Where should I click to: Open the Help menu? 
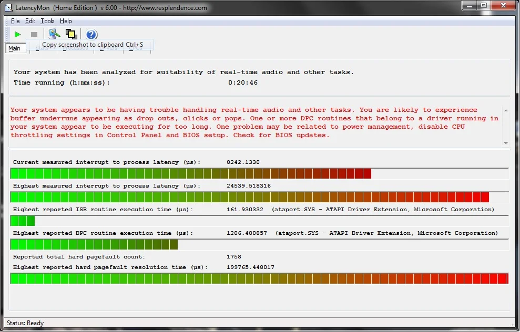(x=66, y=21)
